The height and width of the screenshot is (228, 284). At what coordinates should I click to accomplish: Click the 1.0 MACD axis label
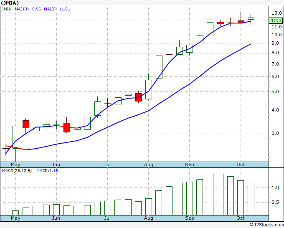[x=275, y=188]
